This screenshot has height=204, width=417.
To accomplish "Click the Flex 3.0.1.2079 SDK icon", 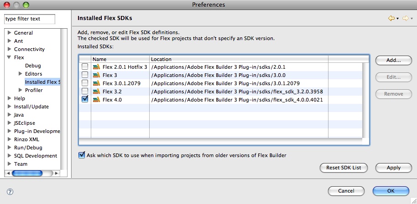I will click(97, 83).
